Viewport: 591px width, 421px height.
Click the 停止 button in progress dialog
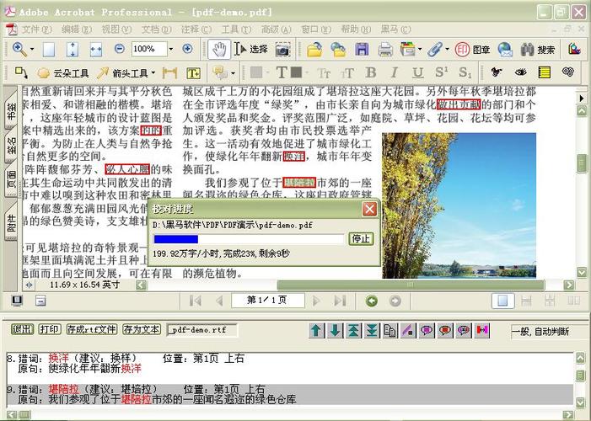pos(361,239)
